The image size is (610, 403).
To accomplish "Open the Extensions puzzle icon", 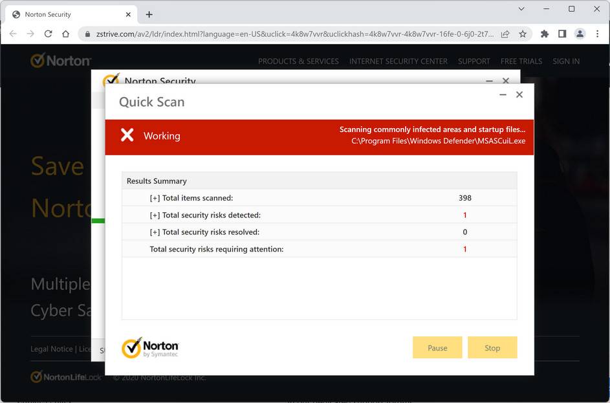I will tap(545, 34).
